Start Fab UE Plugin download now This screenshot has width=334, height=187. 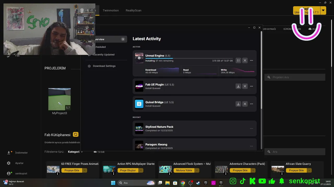click(x=238, y=86)
